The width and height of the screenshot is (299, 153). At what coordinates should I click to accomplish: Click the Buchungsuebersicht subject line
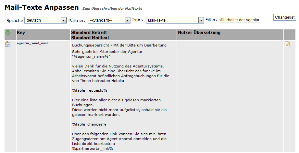119,45
